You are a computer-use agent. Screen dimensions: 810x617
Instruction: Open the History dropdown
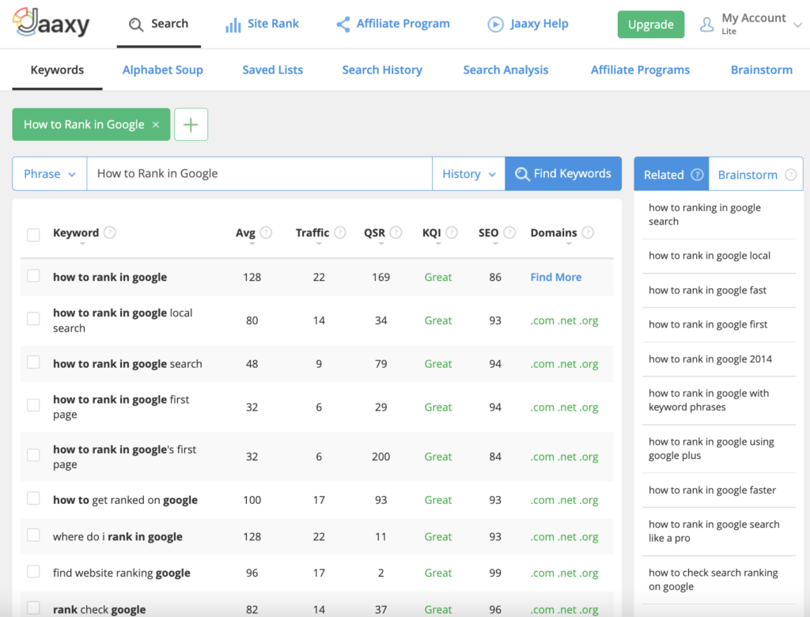click(468, 174)
